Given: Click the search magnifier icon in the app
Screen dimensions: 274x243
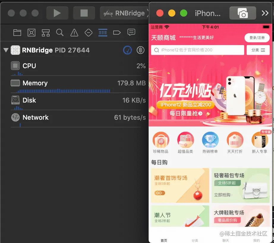Looking at the screenshot, I should click(x=157, y=50).
